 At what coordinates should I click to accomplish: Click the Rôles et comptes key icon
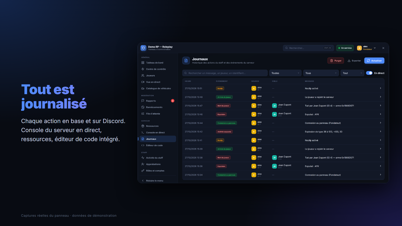143,171
